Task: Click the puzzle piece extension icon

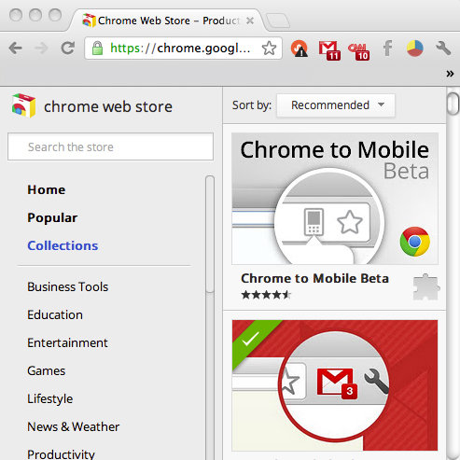Action: [426, 286]
